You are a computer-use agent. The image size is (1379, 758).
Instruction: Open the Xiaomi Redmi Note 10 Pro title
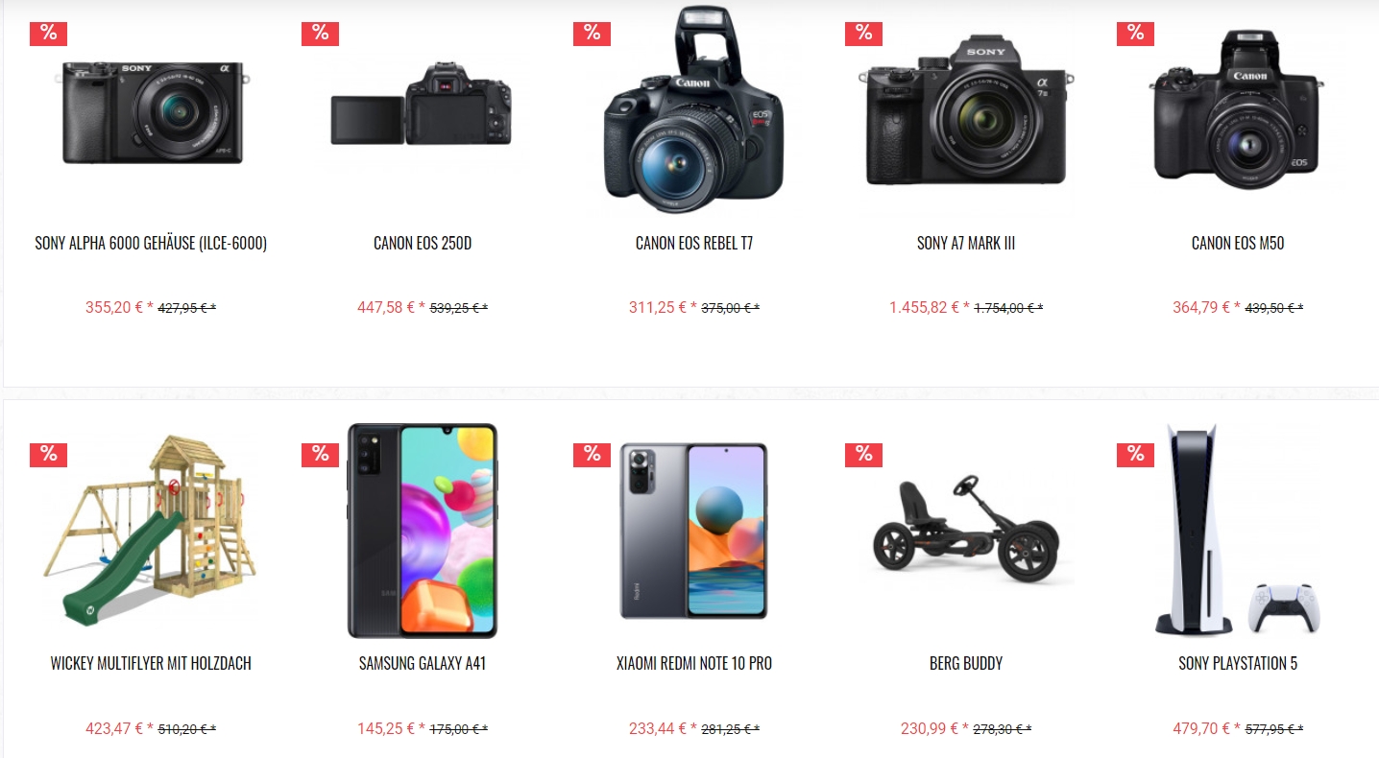pos(694,664)
